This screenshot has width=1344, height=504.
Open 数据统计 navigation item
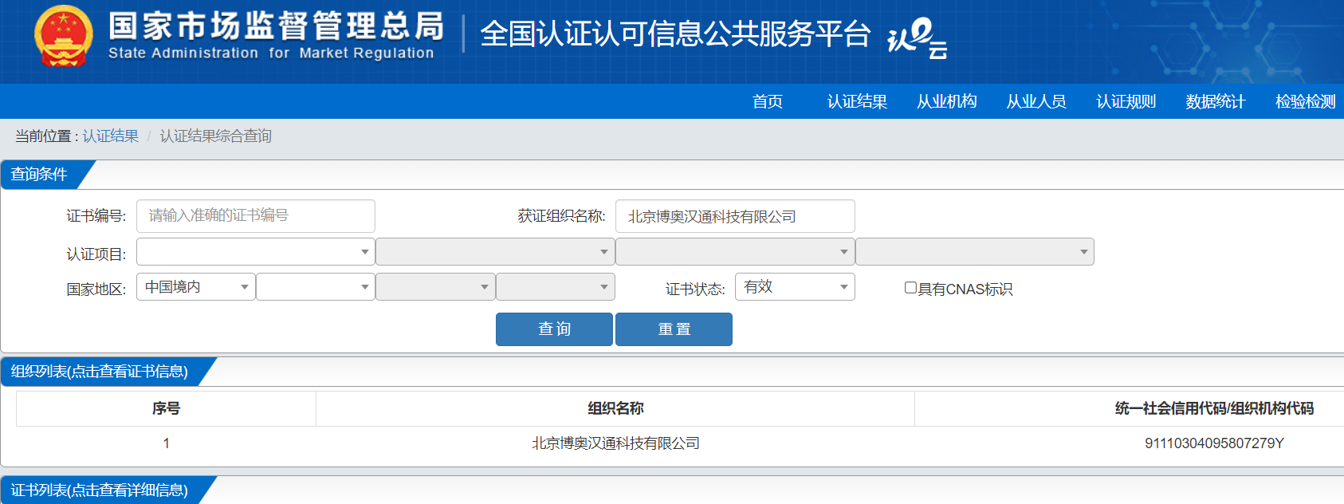click(1216, 101)
